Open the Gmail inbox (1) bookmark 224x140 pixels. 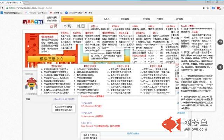click(x=56, y=13)
